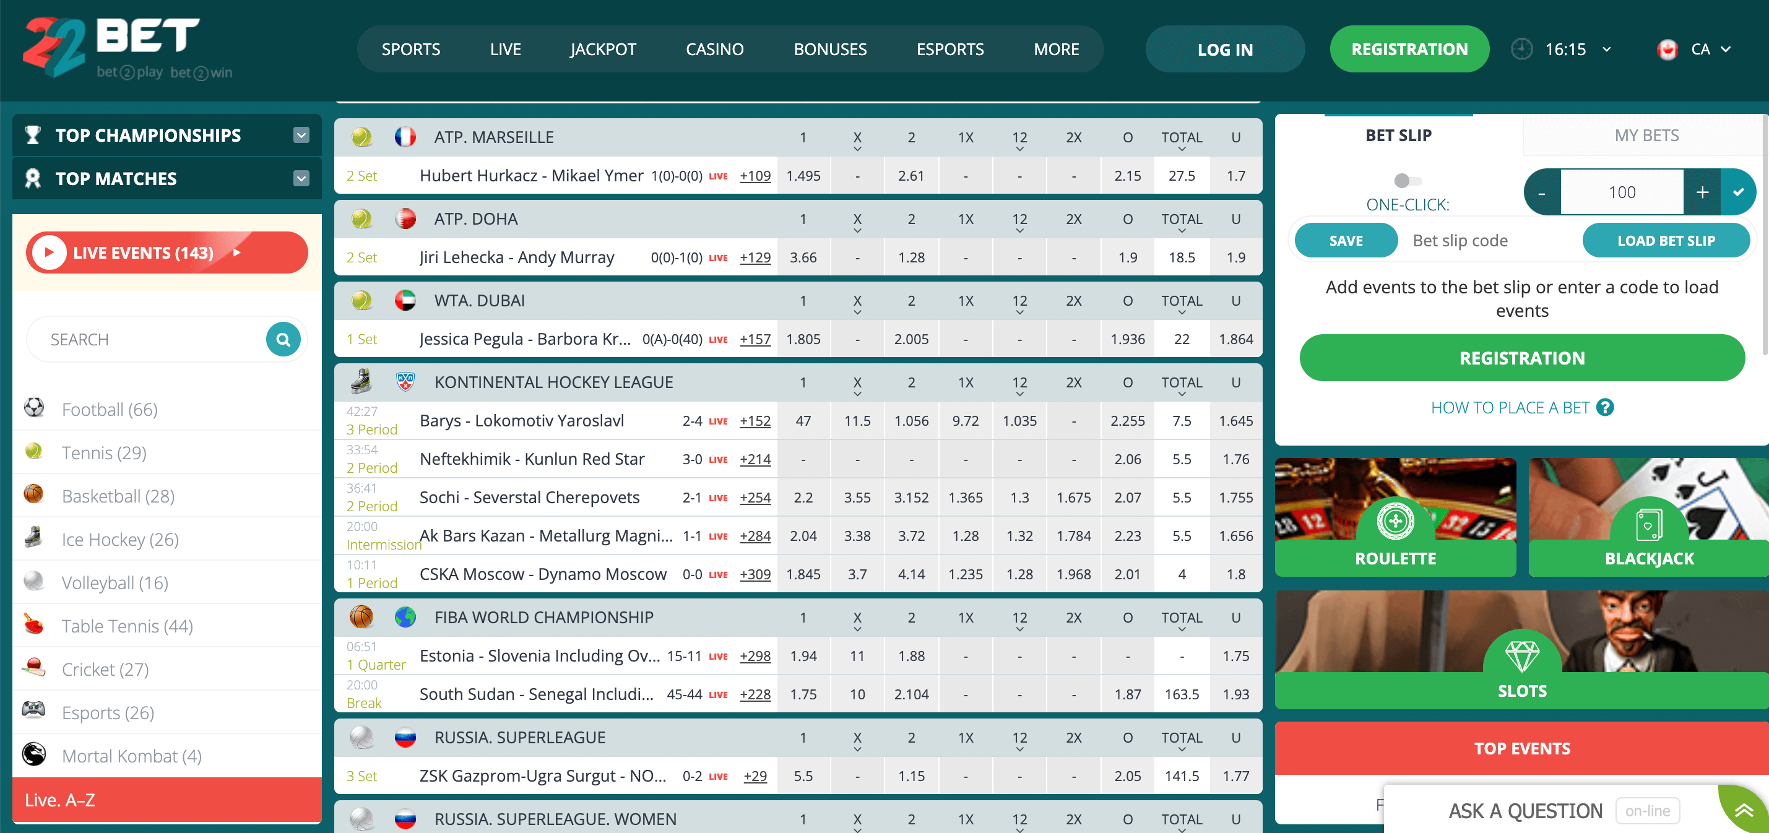Click the Esports gamepad icon

pos(33,710)
